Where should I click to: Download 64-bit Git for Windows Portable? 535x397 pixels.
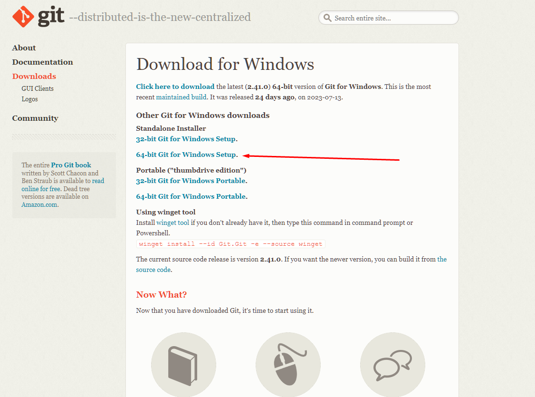tap(191, 196)
